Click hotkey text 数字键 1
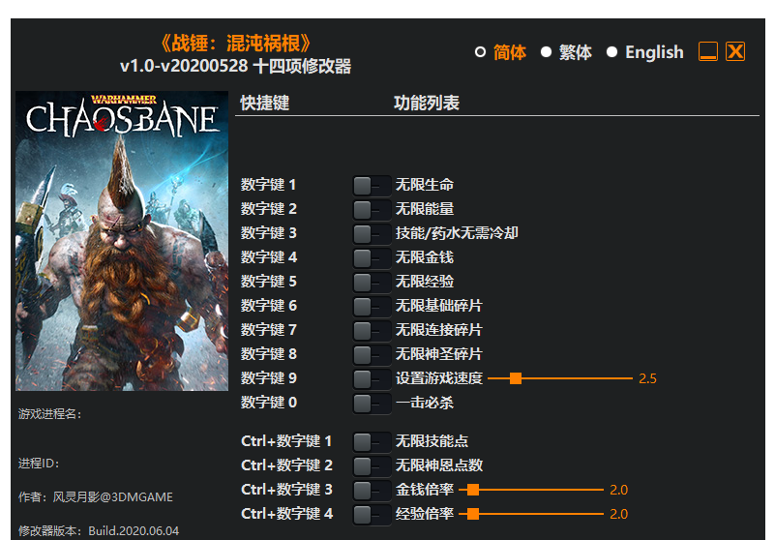Screen dimensions: 775x540 point(268,185)
